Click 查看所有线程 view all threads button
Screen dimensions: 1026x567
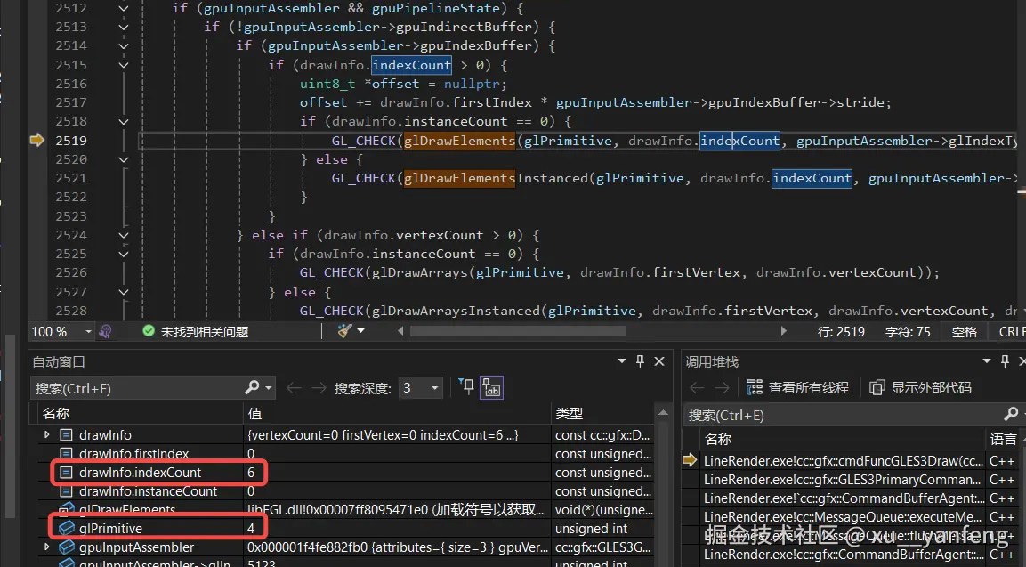[x=797, y=387]
